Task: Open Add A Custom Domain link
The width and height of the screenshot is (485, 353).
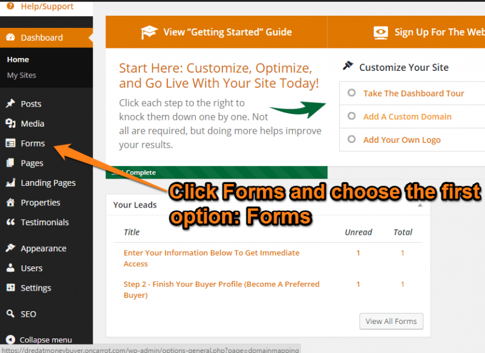Action: (x=407, y=116)
